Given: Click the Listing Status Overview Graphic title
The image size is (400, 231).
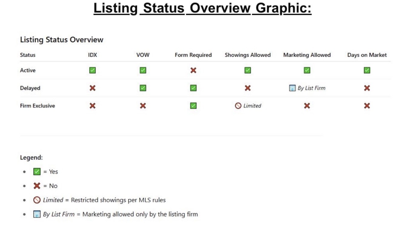Looking at the screenshot, I should point(202,8).
